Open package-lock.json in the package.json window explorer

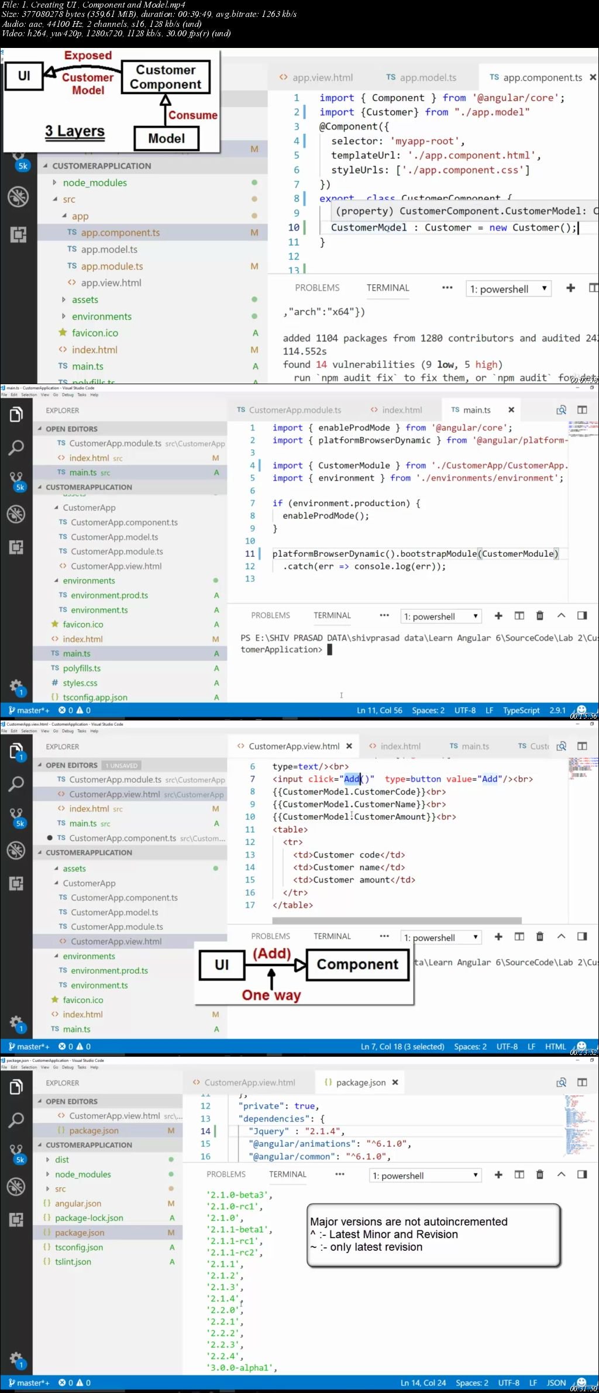(89, 1218)
